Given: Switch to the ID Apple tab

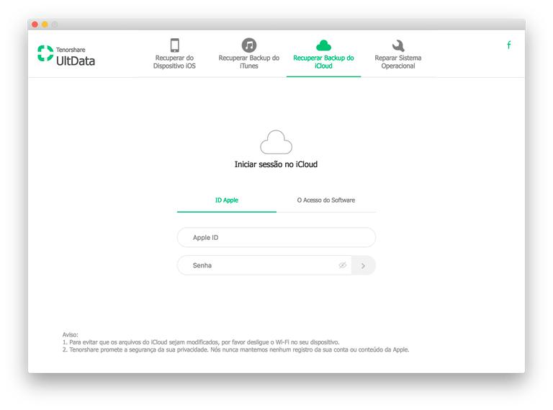Looking at the screenshot, I should coord(227,200).
